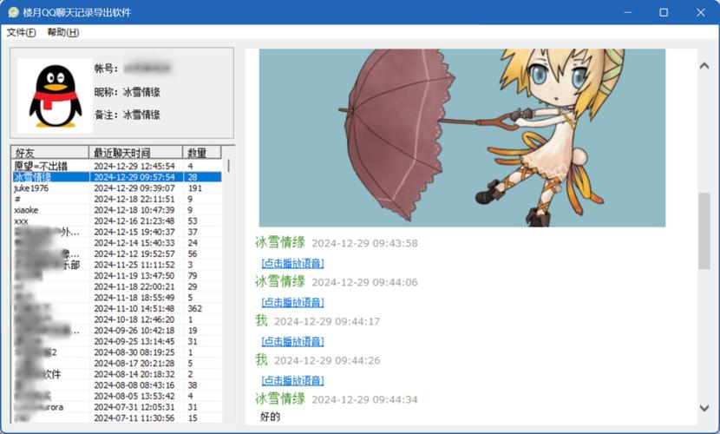The image size is (720, 434).
Task: Maximize the chat export window
Action: coord(664,12)
